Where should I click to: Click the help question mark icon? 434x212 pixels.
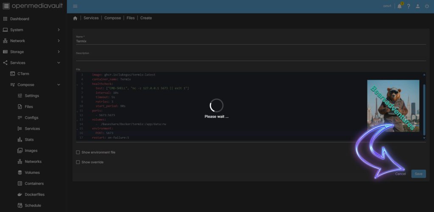[x=409, y=6]
